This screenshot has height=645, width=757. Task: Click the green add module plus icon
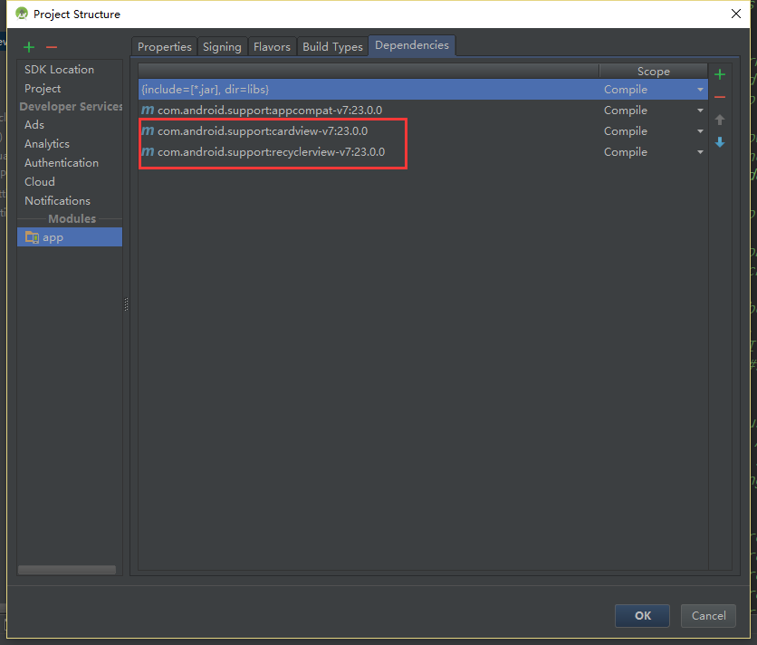coord(29,46)
